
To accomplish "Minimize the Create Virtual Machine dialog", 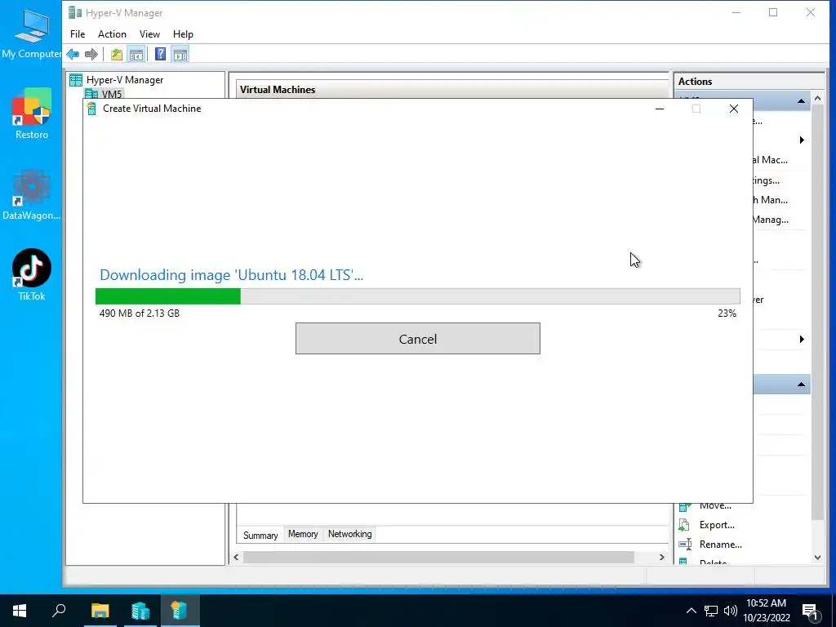I will click(660, 109).
